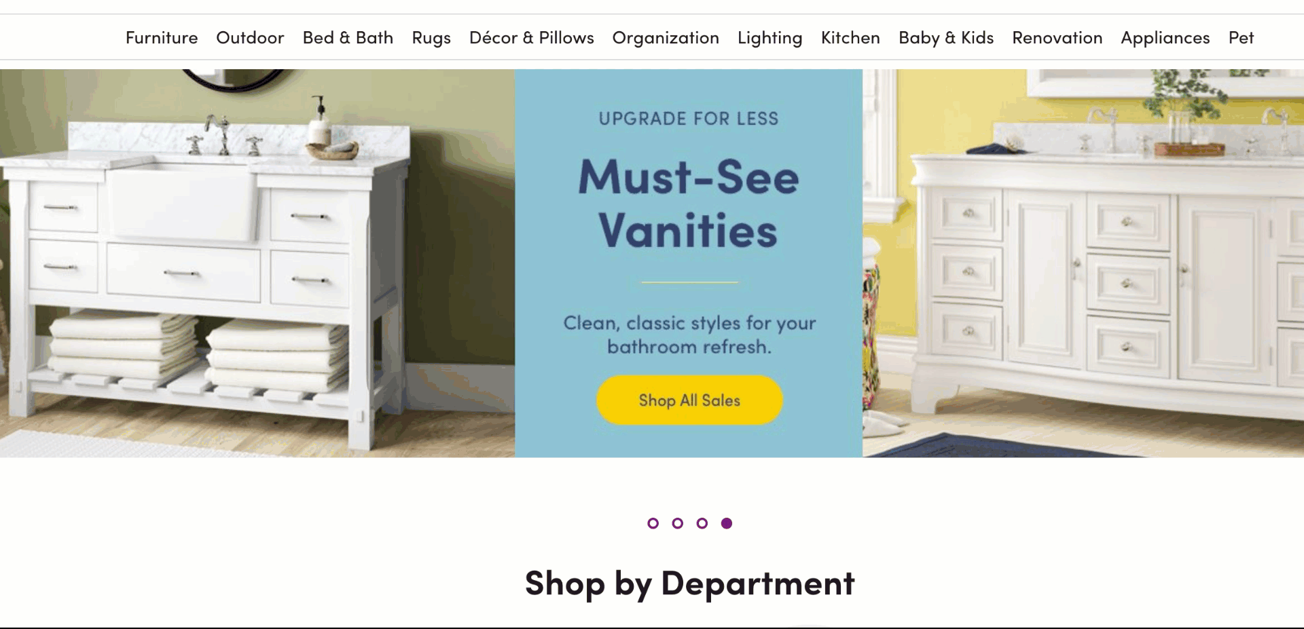Open the Renovation category
Viewport: 1304px width, 629px height.
1057,38
